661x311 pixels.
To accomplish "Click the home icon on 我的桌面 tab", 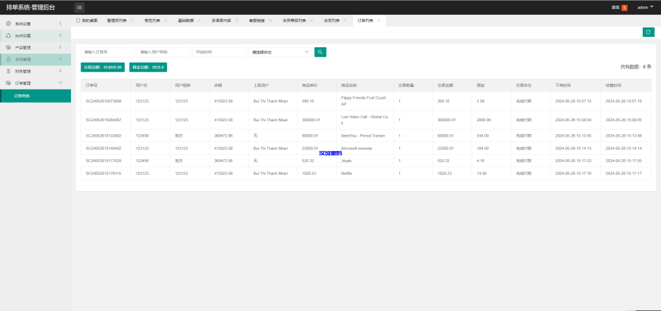I will (78, 21).
